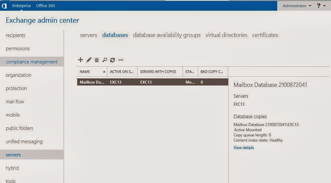
Task: Select public folders in left navigation
Action: pyautogui.click(x=19, y=128)
